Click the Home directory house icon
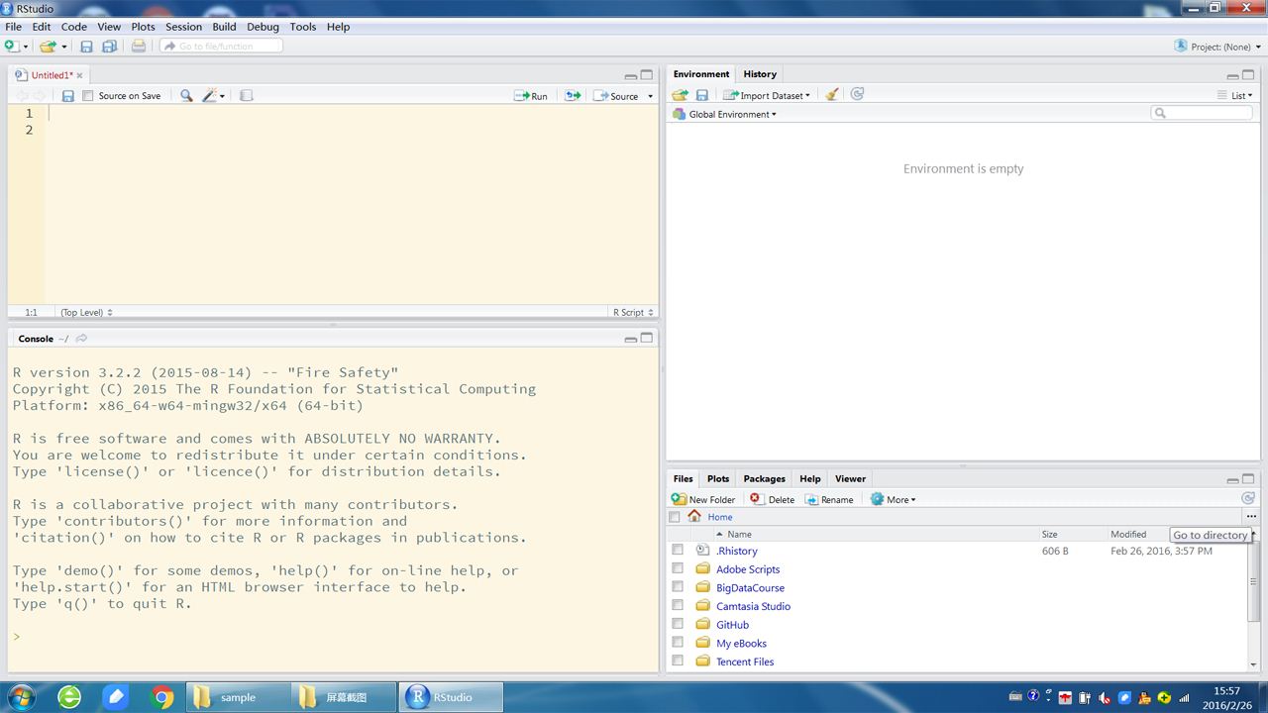The width and height of the screenshot is (1268, 713). click(x=694, y=516)
